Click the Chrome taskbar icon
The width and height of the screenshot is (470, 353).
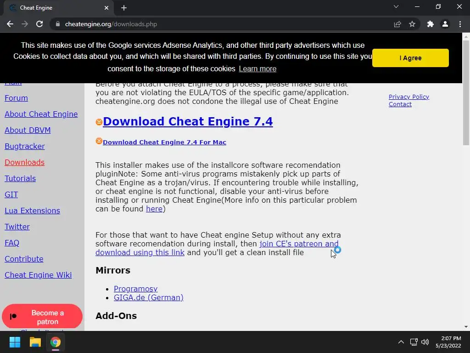[x=55, y=342]
